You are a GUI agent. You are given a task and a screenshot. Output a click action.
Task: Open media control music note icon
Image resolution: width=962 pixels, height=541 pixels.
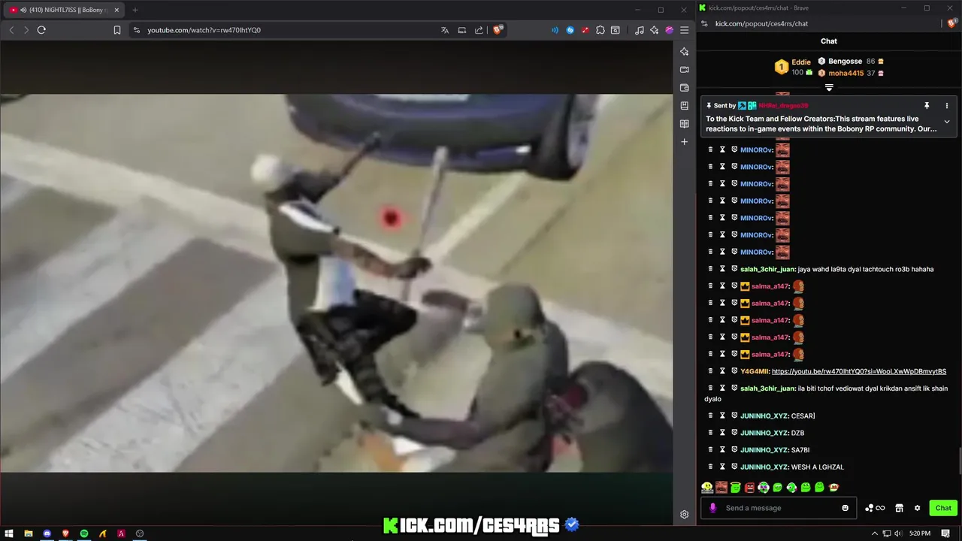tap(640, 30)
